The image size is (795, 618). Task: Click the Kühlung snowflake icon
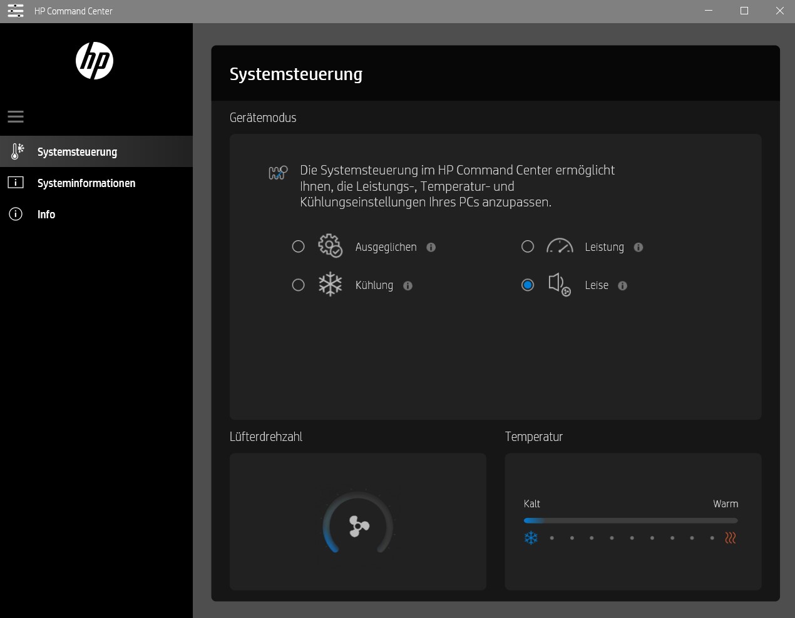[330, 285]
